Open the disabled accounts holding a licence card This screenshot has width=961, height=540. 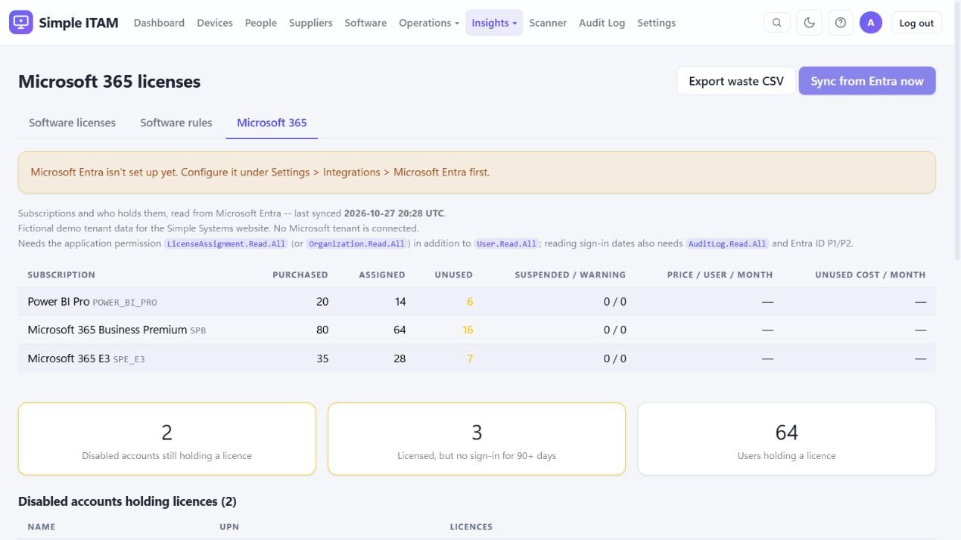pos(166,439)
